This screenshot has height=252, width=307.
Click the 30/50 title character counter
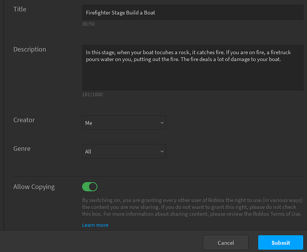coord(88,24)
